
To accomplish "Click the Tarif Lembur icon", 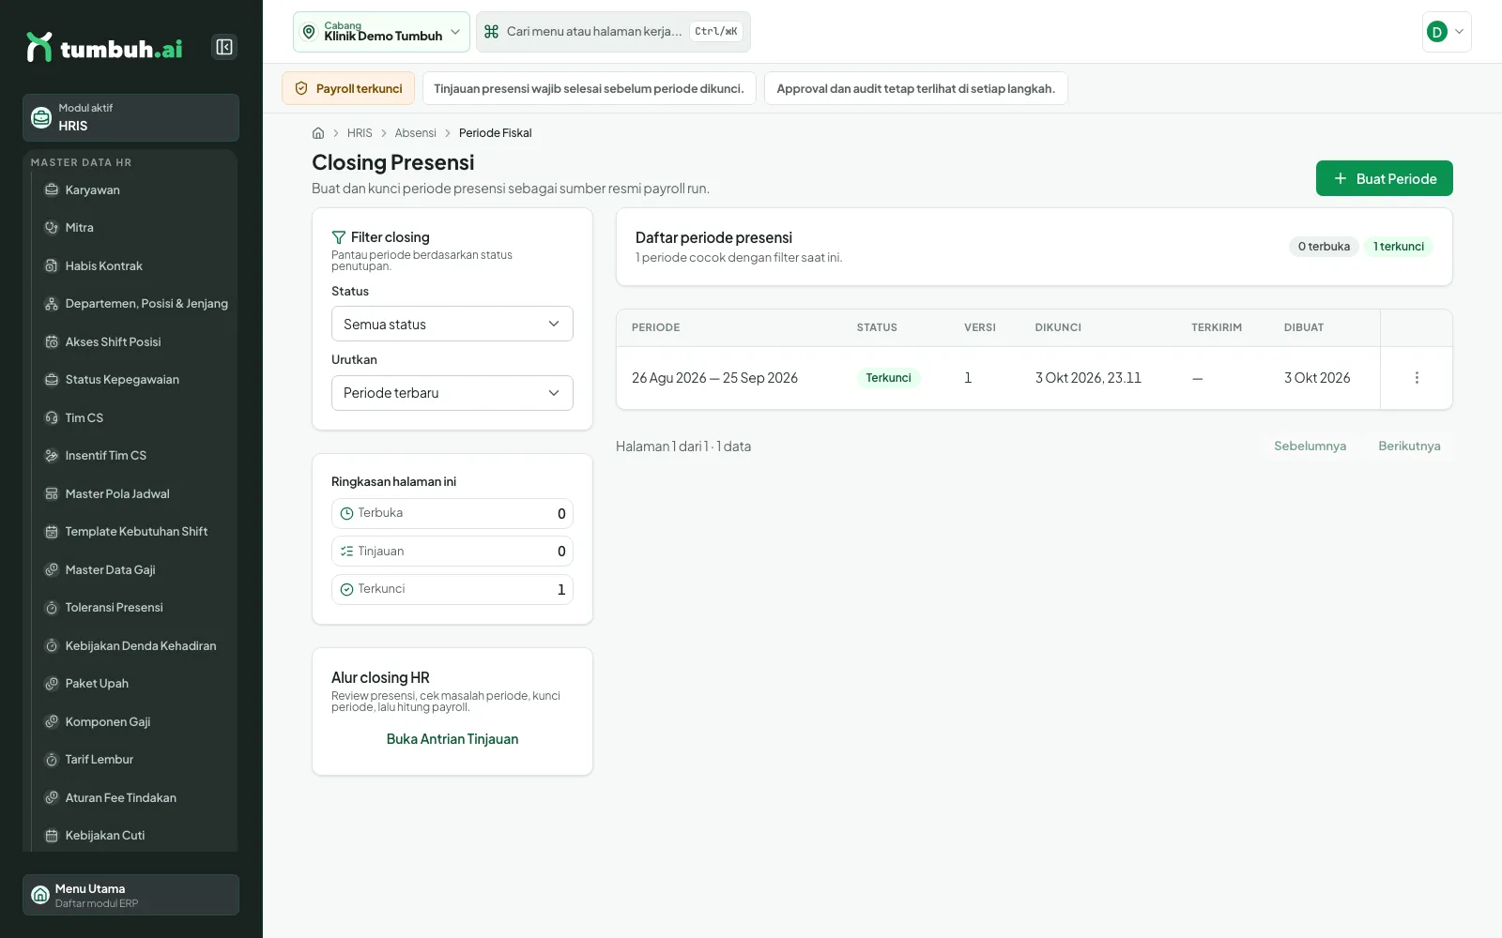I will click(52, 760).
